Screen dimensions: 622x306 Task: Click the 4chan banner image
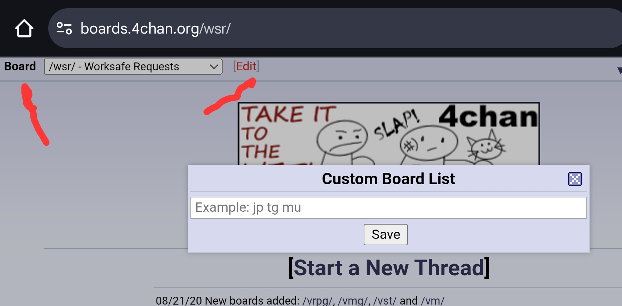389,134
